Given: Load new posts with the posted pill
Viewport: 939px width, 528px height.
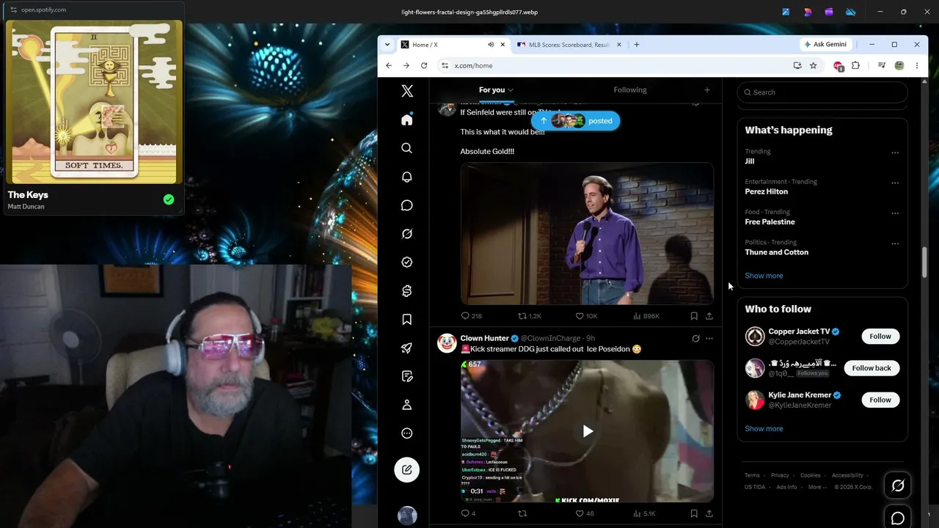Looking at the screenshot, I should click(x=576, y=121).
